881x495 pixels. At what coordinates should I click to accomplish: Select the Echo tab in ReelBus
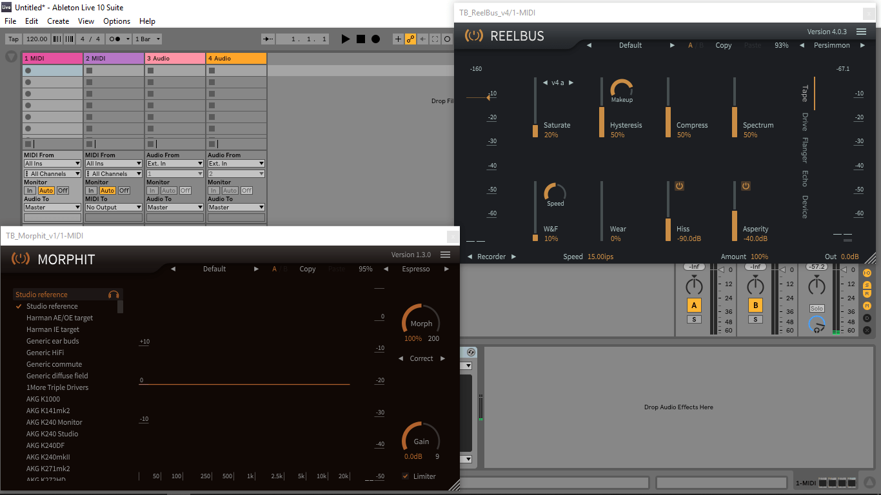[x=804, y=178]
